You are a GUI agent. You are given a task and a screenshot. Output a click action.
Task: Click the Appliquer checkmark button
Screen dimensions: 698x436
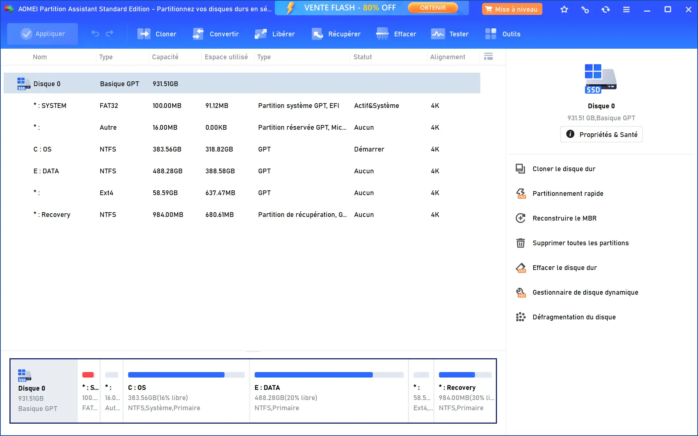[43, 34]
